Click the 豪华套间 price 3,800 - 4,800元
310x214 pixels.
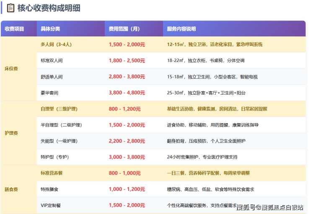click(x=127, y=93)
